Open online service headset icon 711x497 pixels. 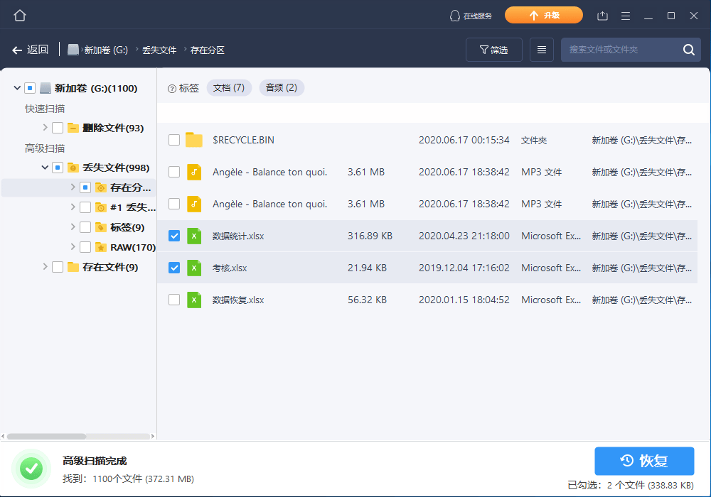coord(455,16)
